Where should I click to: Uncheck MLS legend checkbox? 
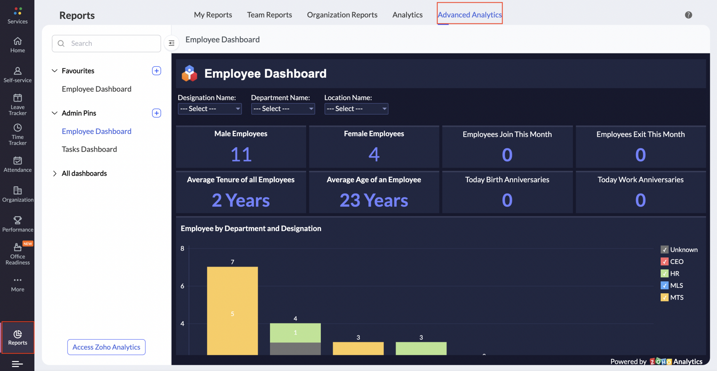coord(664,285)
